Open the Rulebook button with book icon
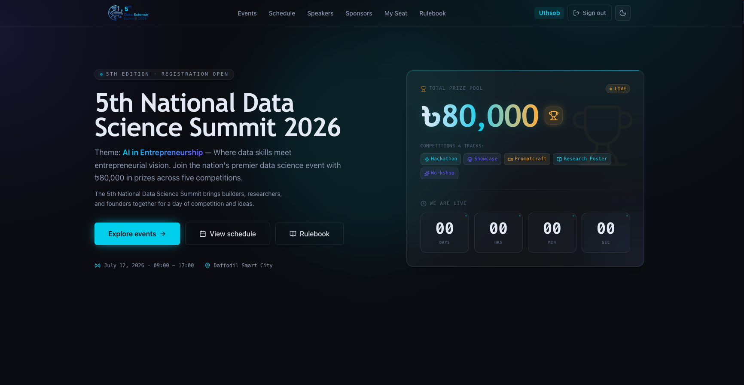Screen dimensions: 744x385 pos(309,234)
